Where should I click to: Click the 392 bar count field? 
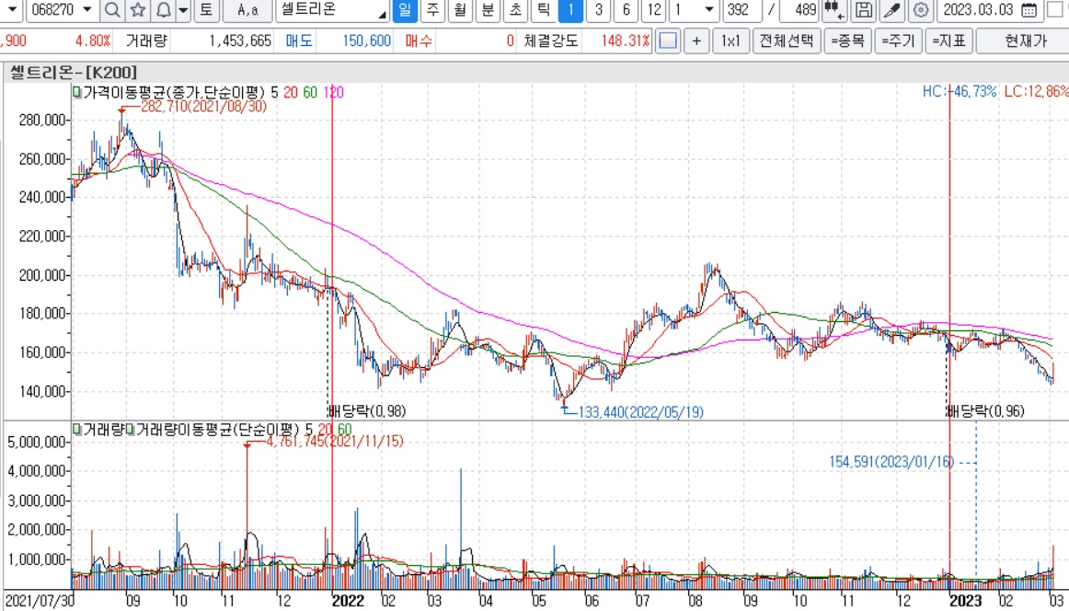point(741,9)
